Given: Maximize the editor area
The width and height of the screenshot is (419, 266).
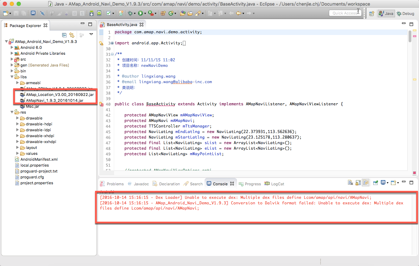Looking at the screenshot, I should pos(411,24).
